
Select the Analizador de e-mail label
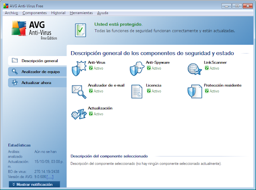tap(106, 85)
